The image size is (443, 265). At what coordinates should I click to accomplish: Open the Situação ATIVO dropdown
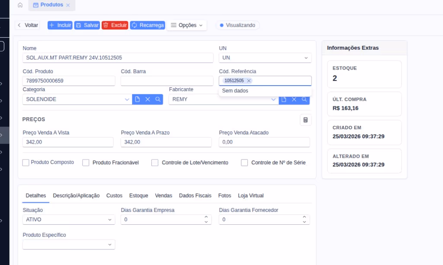(x=69, y=220)
